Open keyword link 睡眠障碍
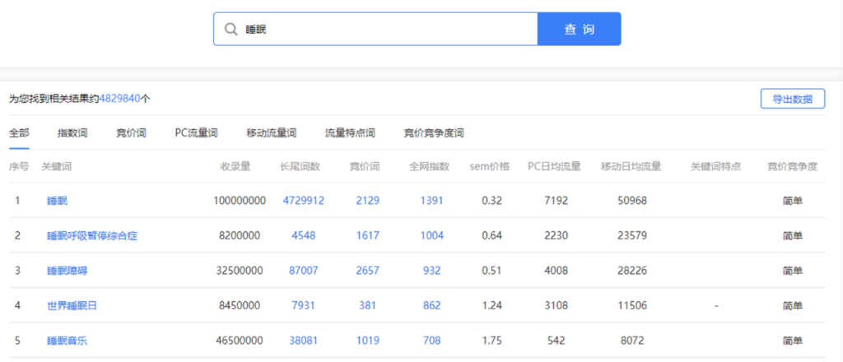Screen dimensions: 843x362 [67, 271]
